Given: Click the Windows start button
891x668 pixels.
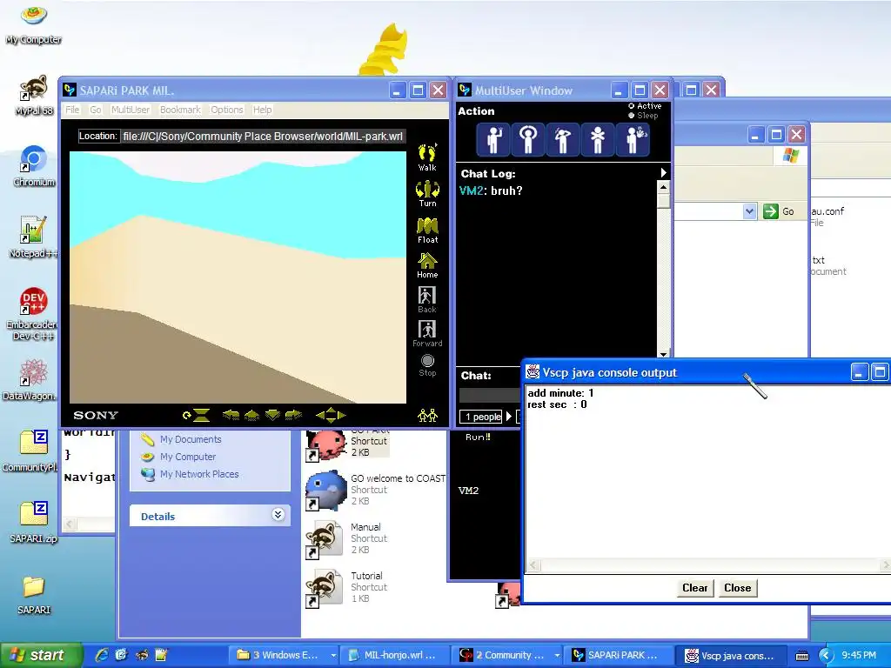Looking at the screenshot, I should (40, 655).
